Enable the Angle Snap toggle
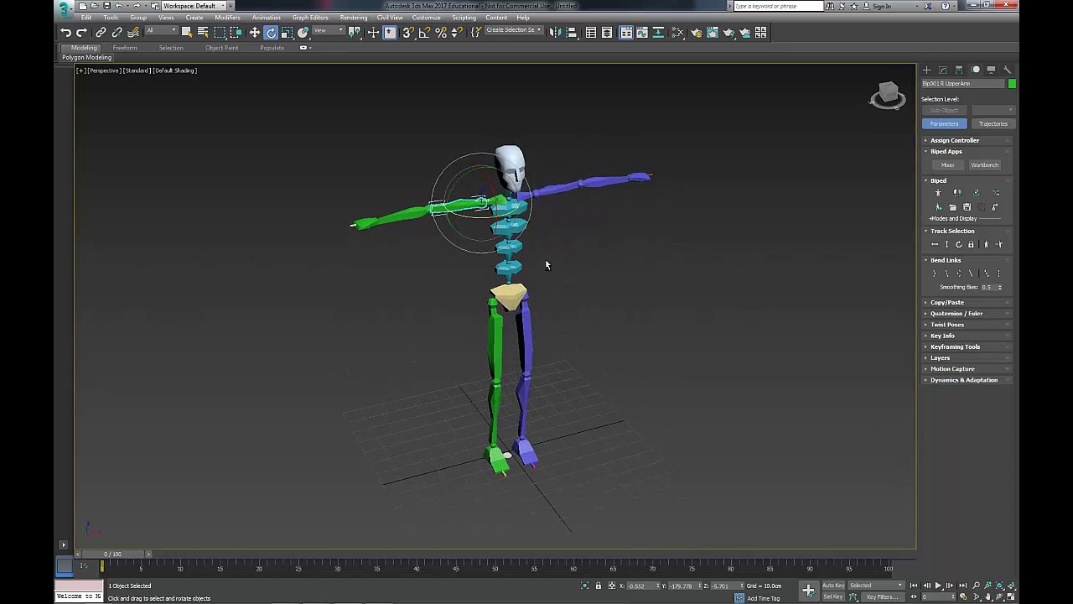The width and height of the screenshot is (1073, 604). [x=424, y=33]
